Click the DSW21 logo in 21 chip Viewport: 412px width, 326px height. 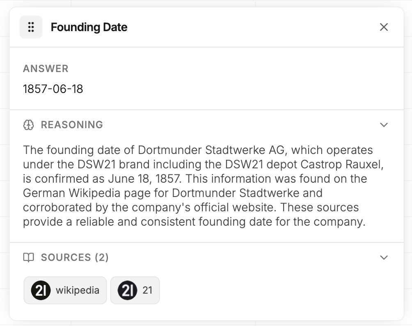128,290
